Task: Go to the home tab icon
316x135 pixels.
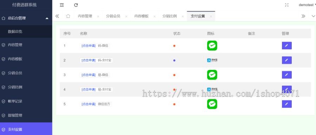Action: click(68, 16)
